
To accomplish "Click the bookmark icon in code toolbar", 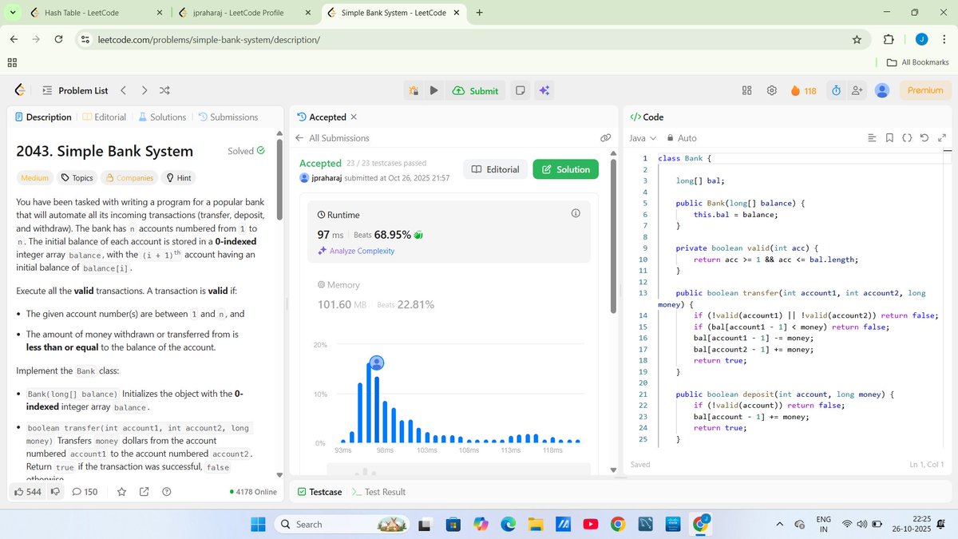I will 889,138.
